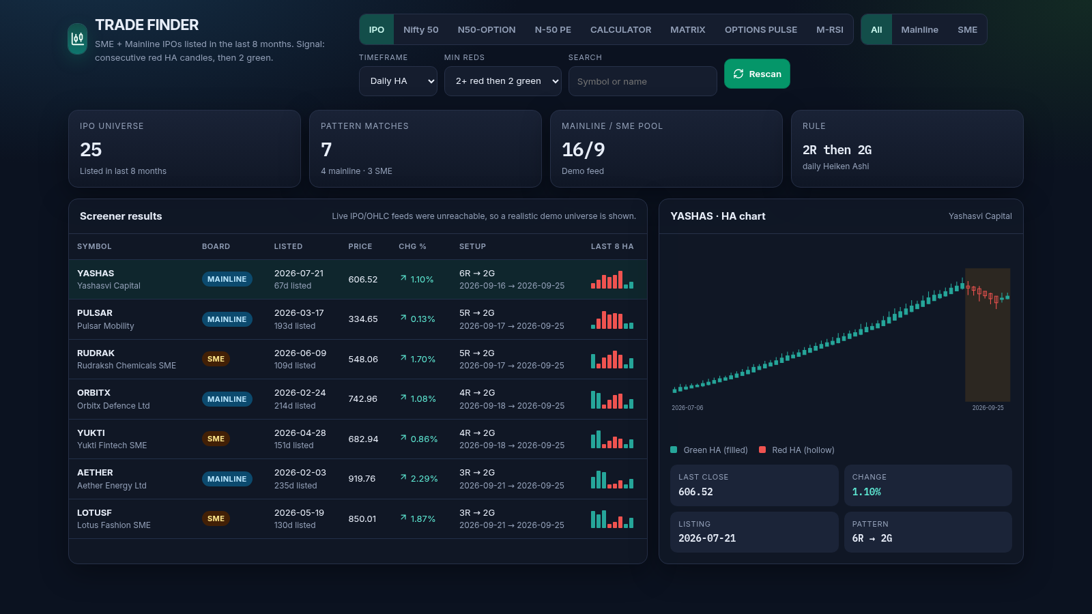Viewport: 1092px width, 614px height.
Task: Click the Red HA legend swatch
Action: [762, 450]
